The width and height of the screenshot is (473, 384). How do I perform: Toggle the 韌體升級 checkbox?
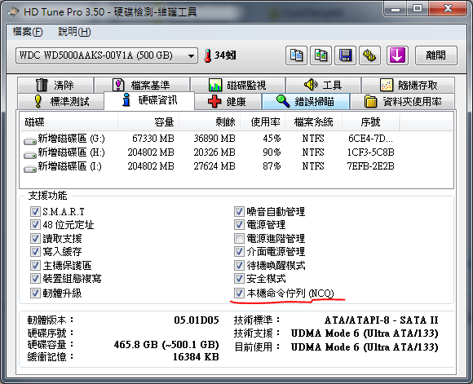[x=35, y=293]
